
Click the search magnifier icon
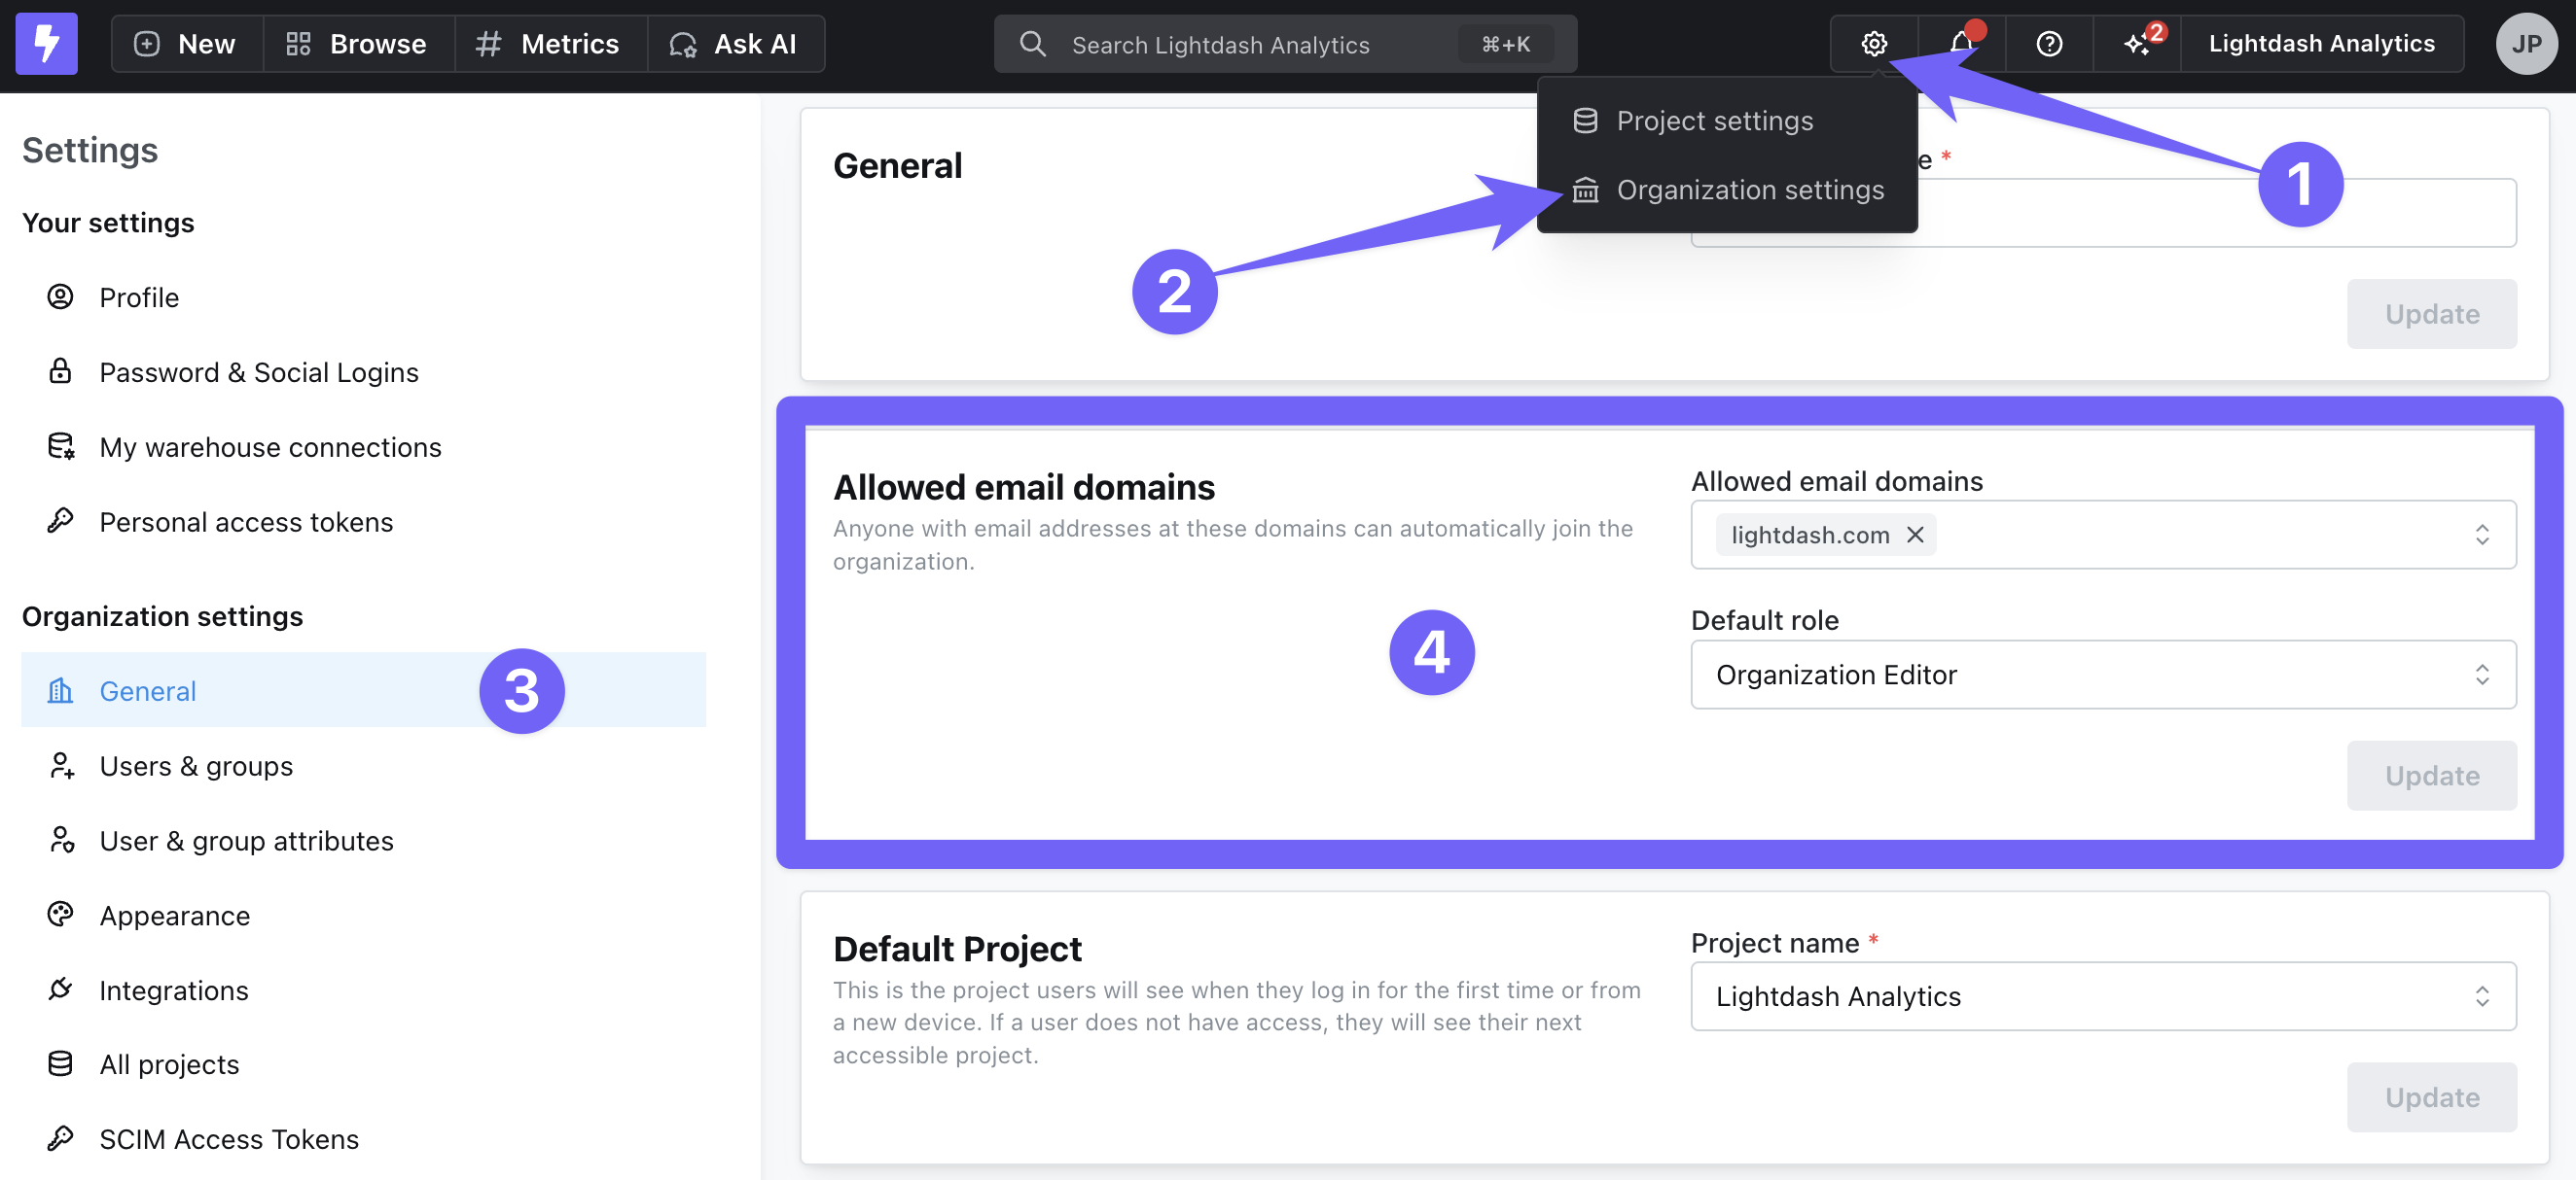coord(1032,44)
